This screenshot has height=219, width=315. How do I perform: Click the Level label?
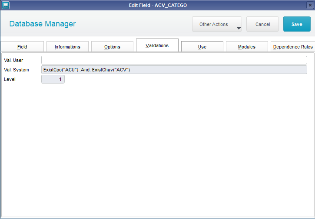click(10, 79)
